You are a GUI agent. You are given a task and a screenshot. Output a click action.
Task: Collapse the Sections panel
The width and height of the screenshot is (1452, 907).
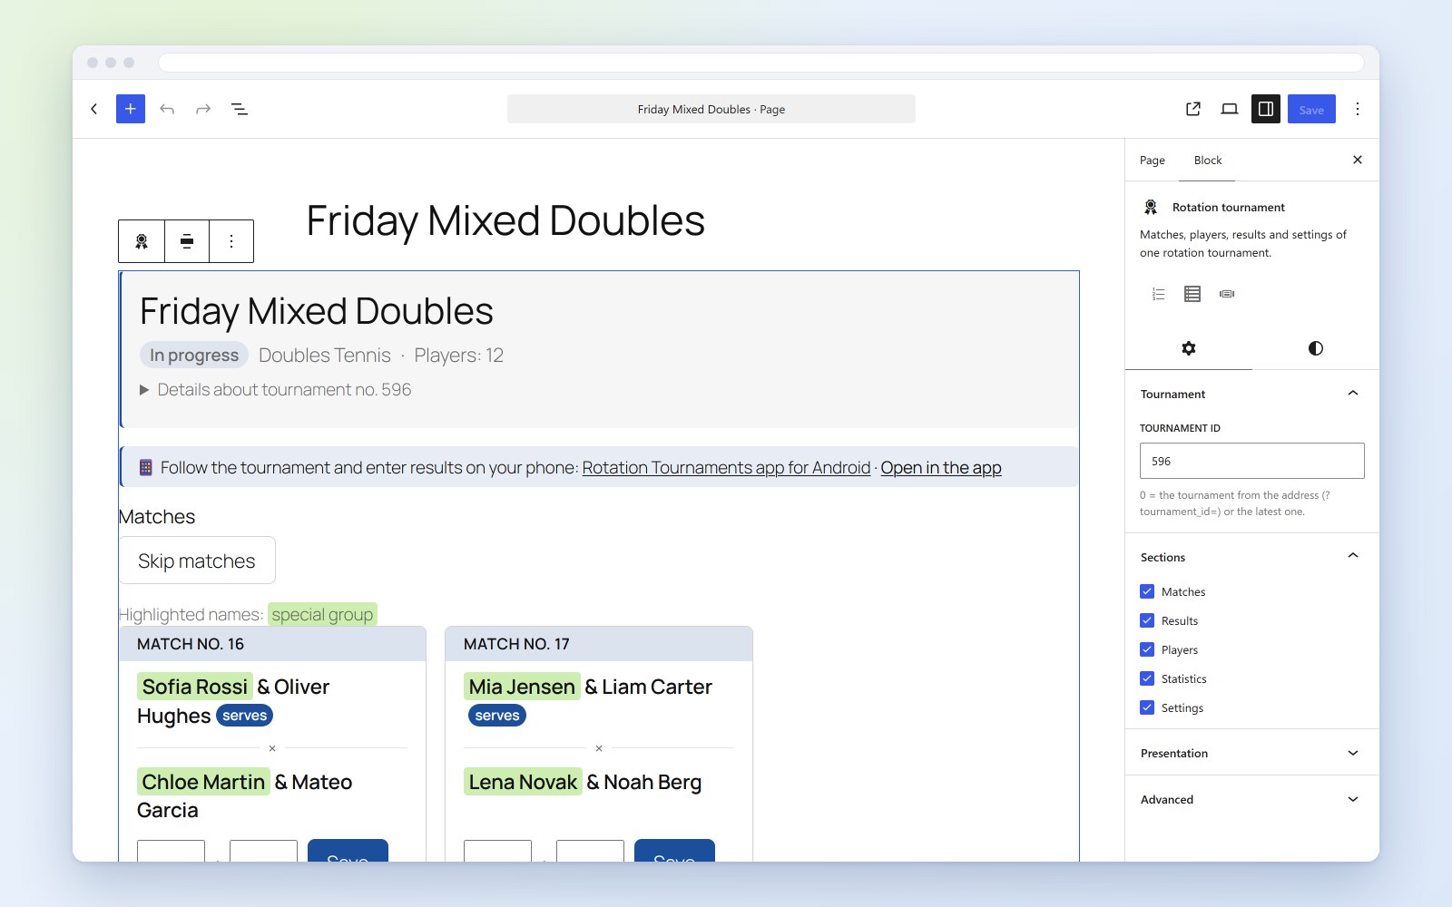coord(1252,557)
